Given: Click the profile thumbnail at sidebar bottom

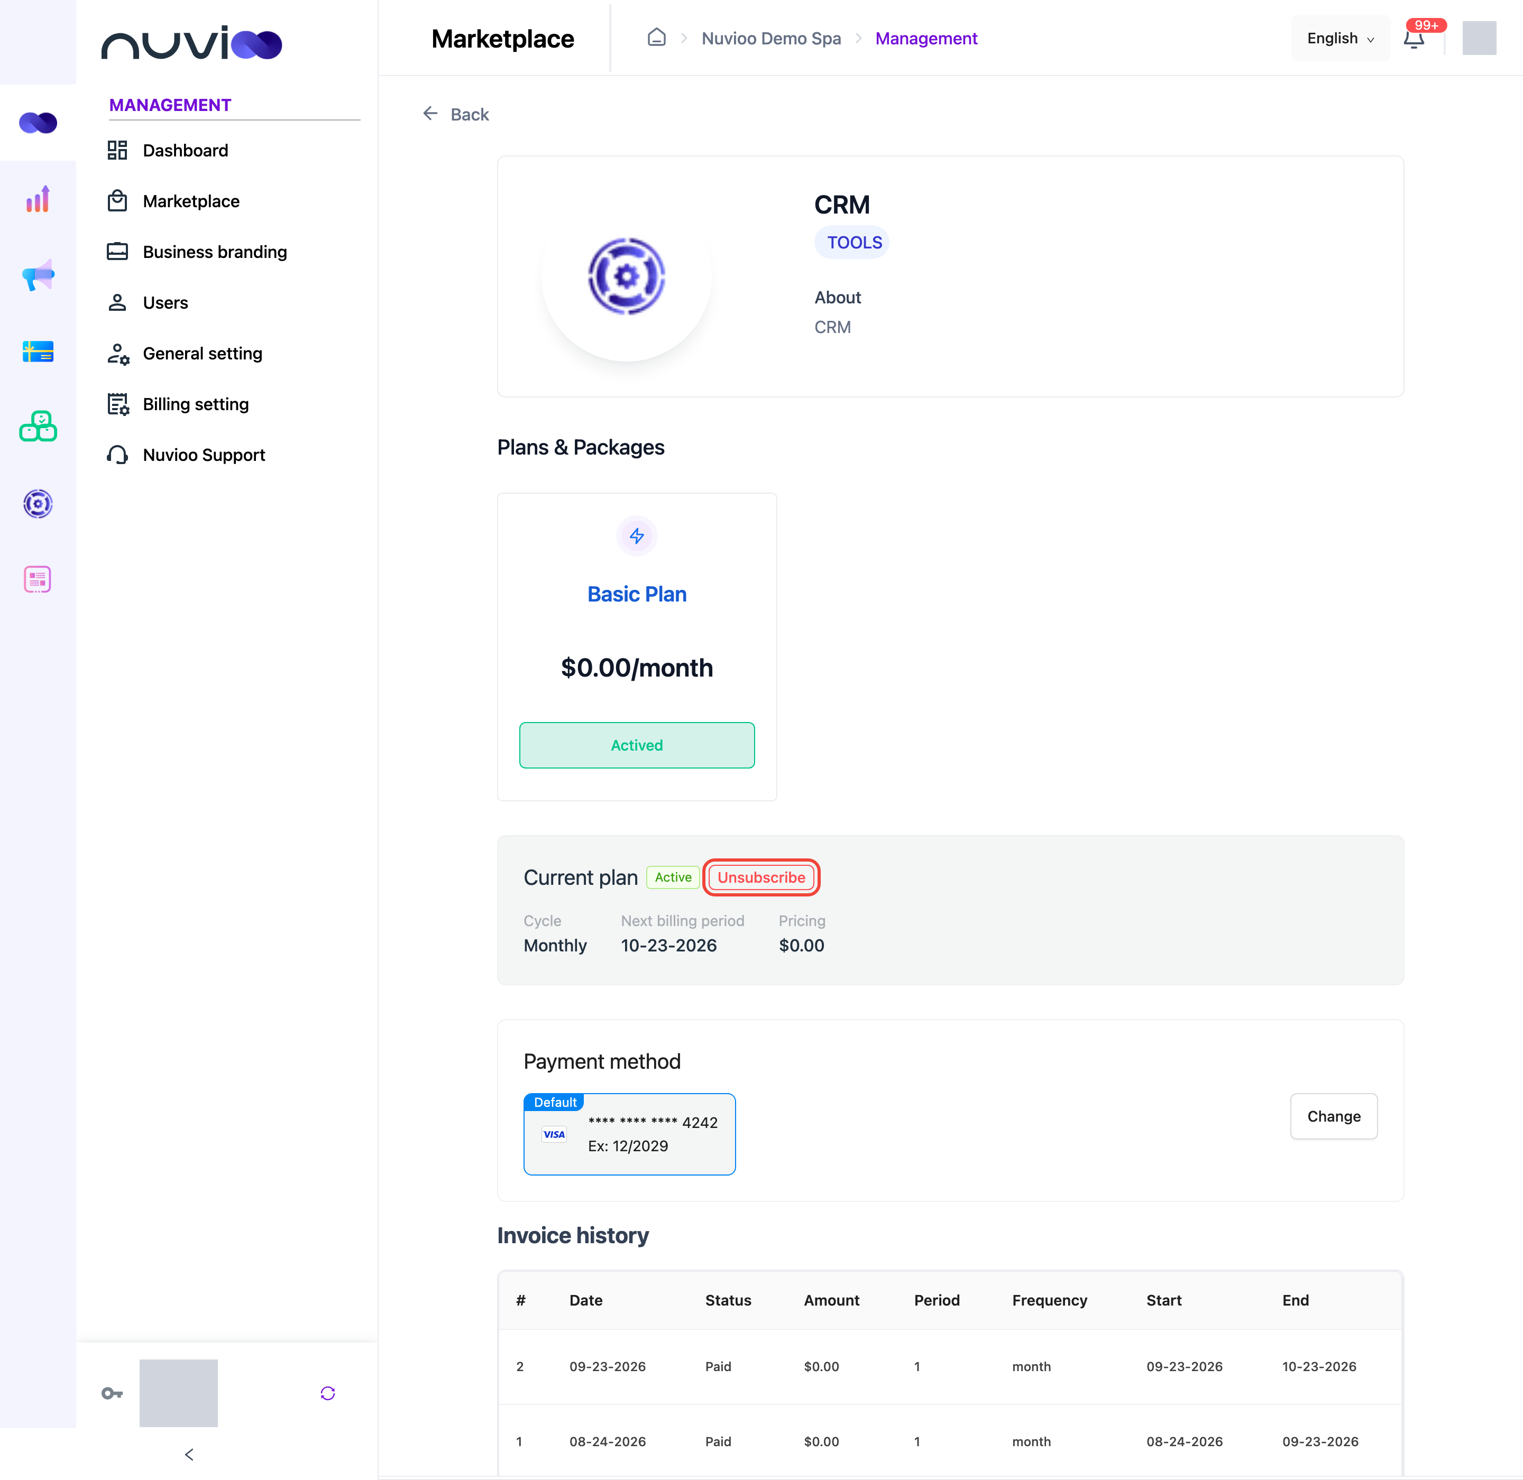Looking at the screenshot, I should pyautogui.click(x=179, y=1393).
